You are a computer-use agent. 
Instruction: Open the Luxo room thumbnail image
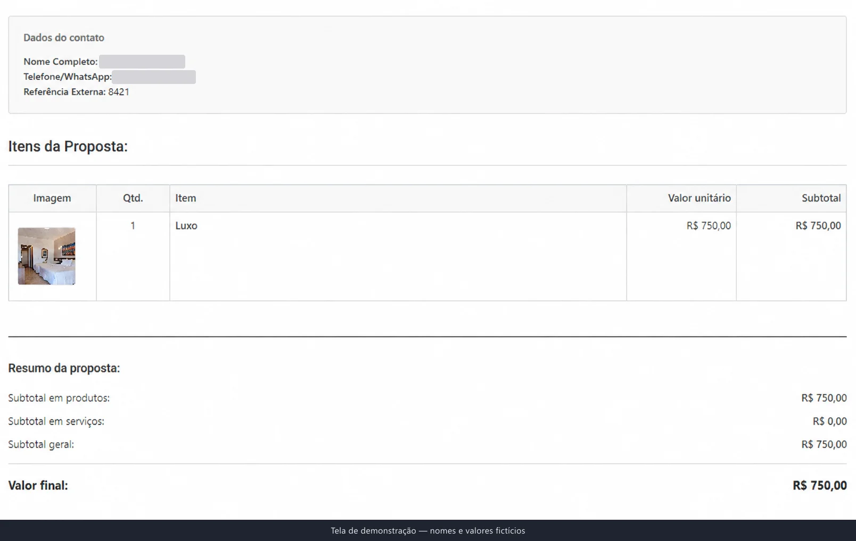point(46,256)
